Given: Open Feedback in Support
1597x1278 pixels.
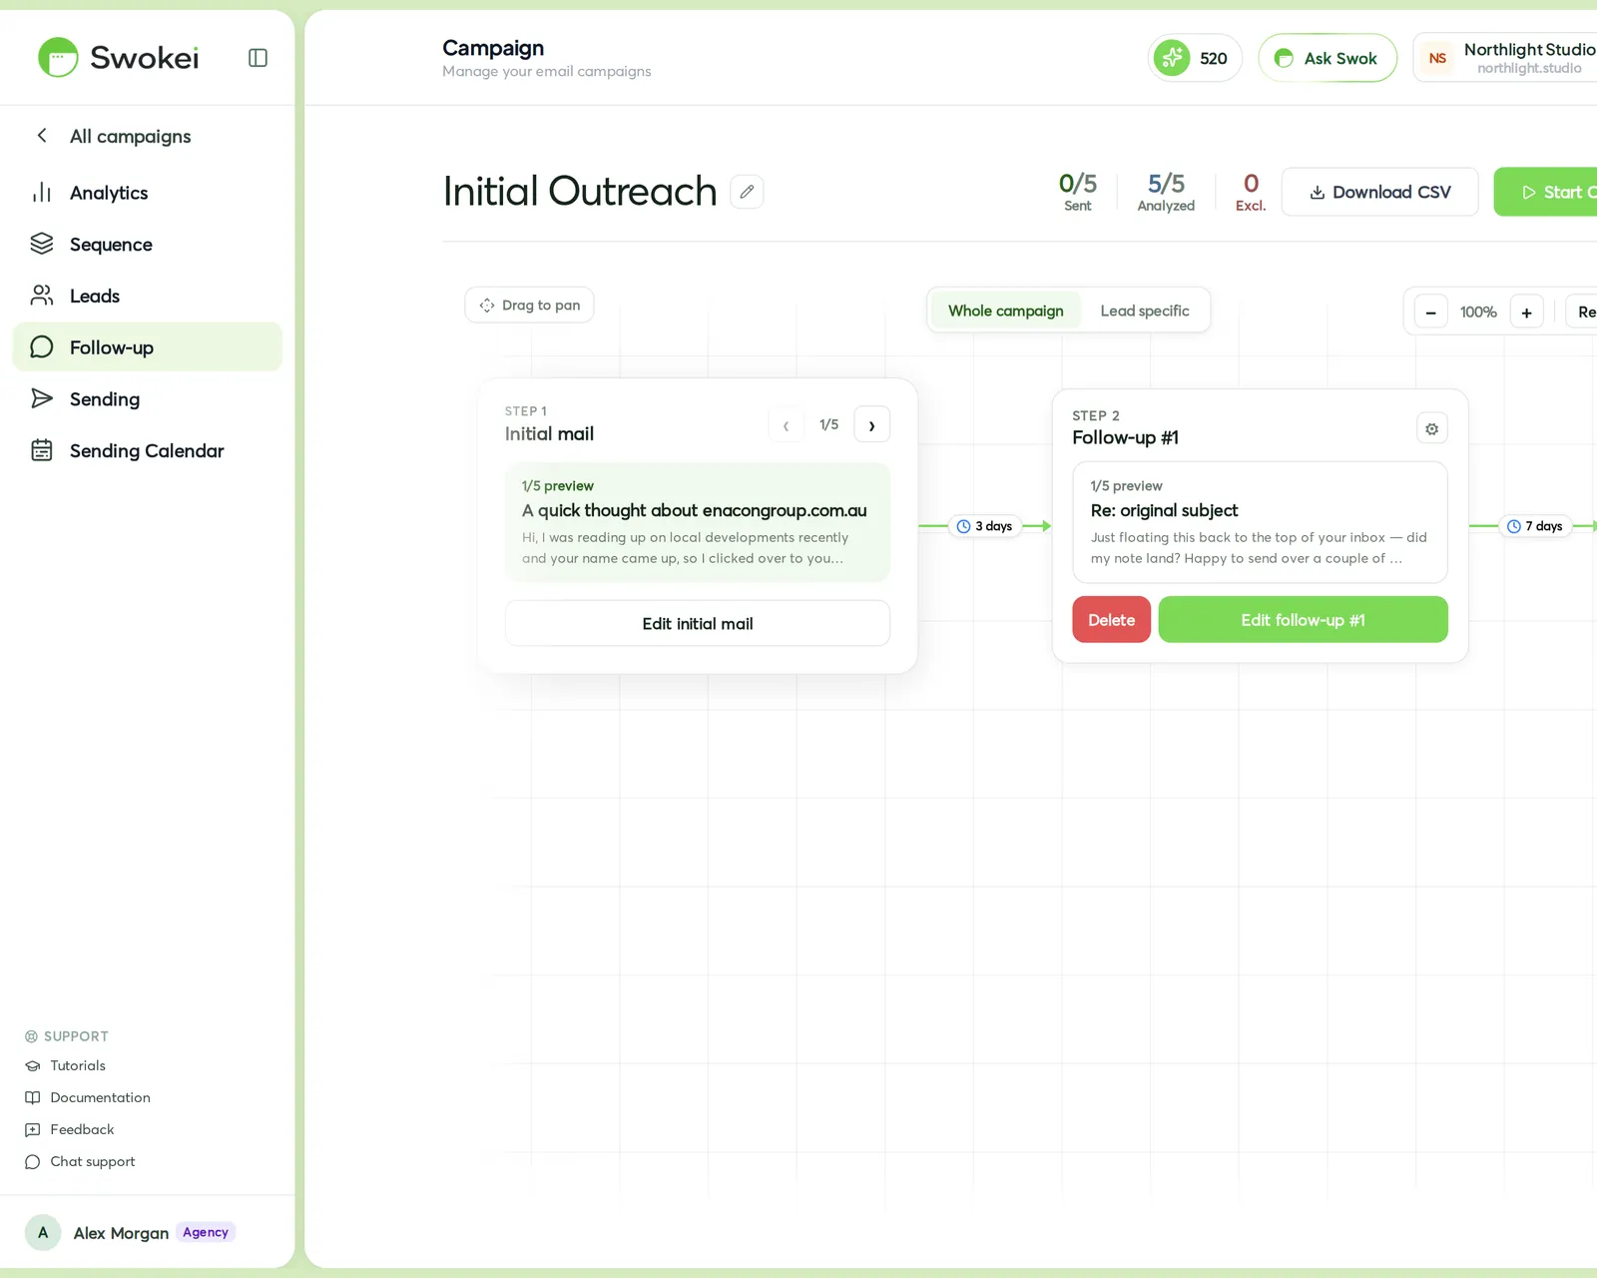Looking at the screenshot, I should pos(70,1129).
